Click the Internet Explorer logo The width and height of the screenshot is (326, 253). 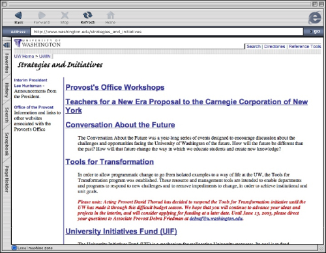(x=315, y=18)
